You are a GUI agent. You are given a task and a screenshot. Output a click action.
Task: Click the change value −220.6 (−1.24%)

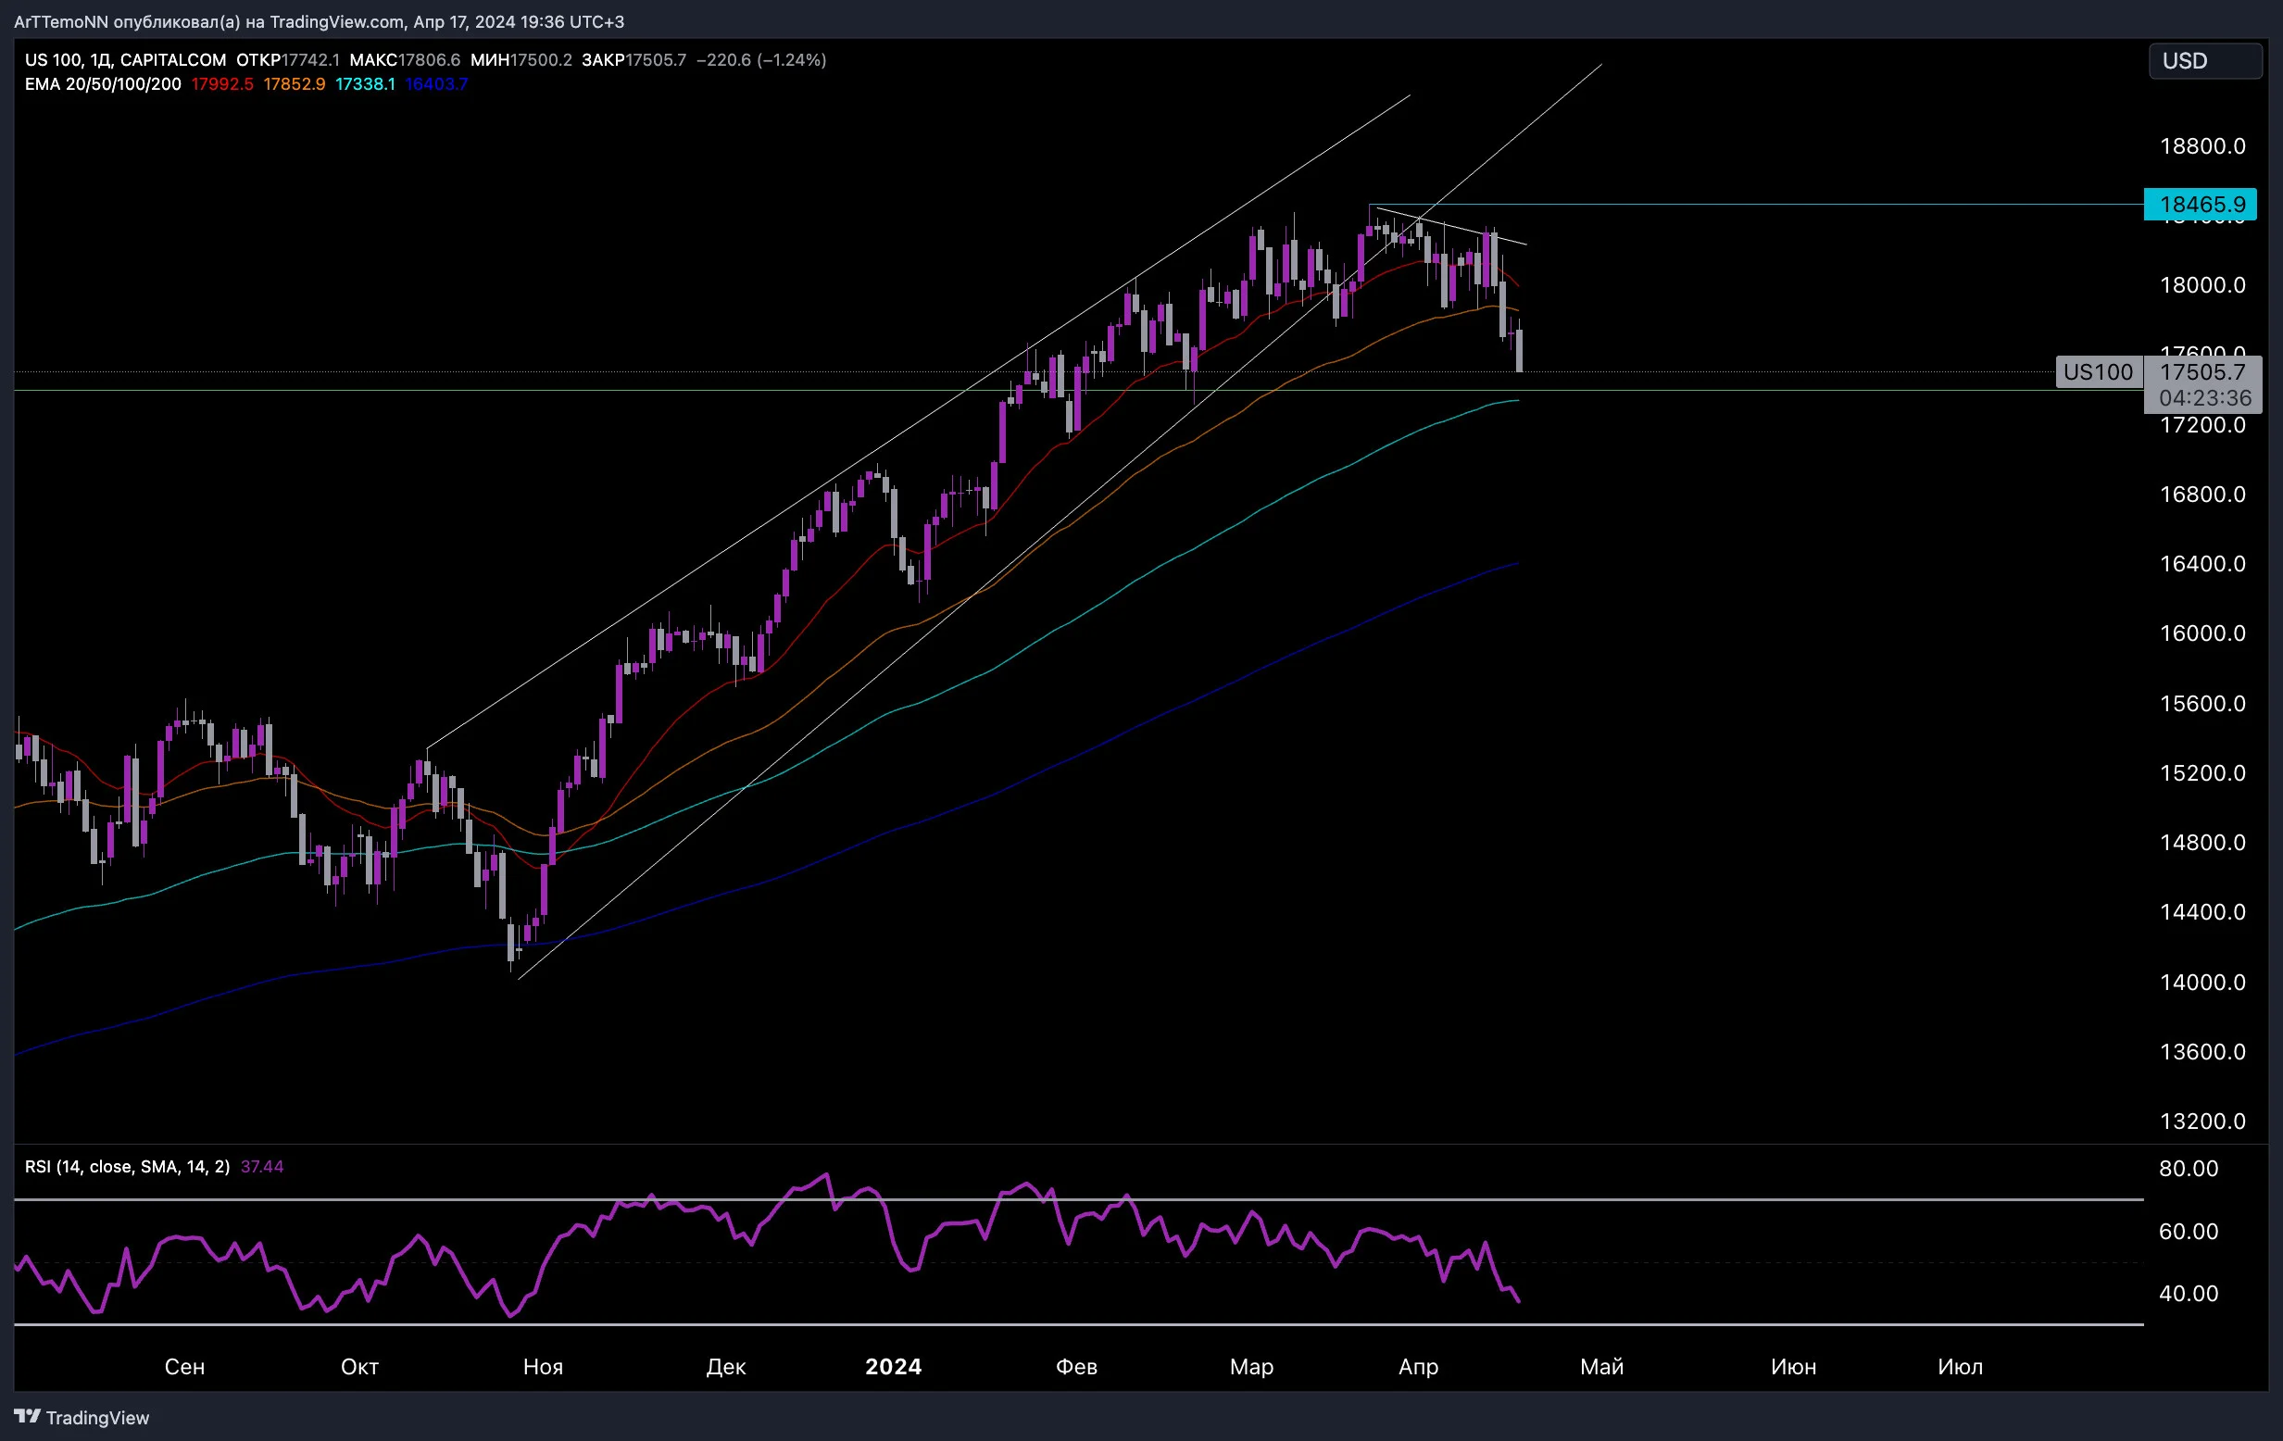(x=761, y=59)
